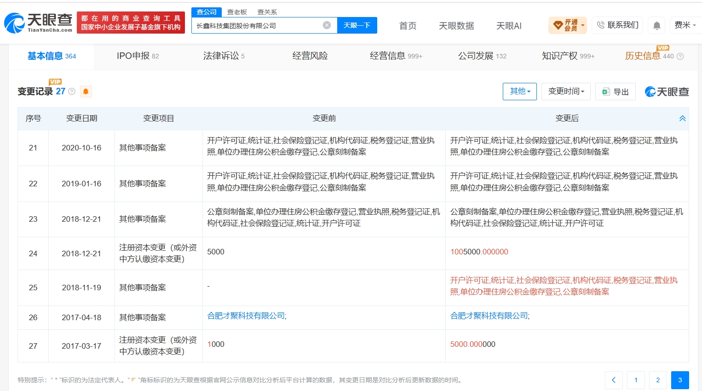This screenshot has height=391, width=702.
Task: Click value 1005000.000000 in row 24
Action: pyautogui.click(x=479, y=252)
